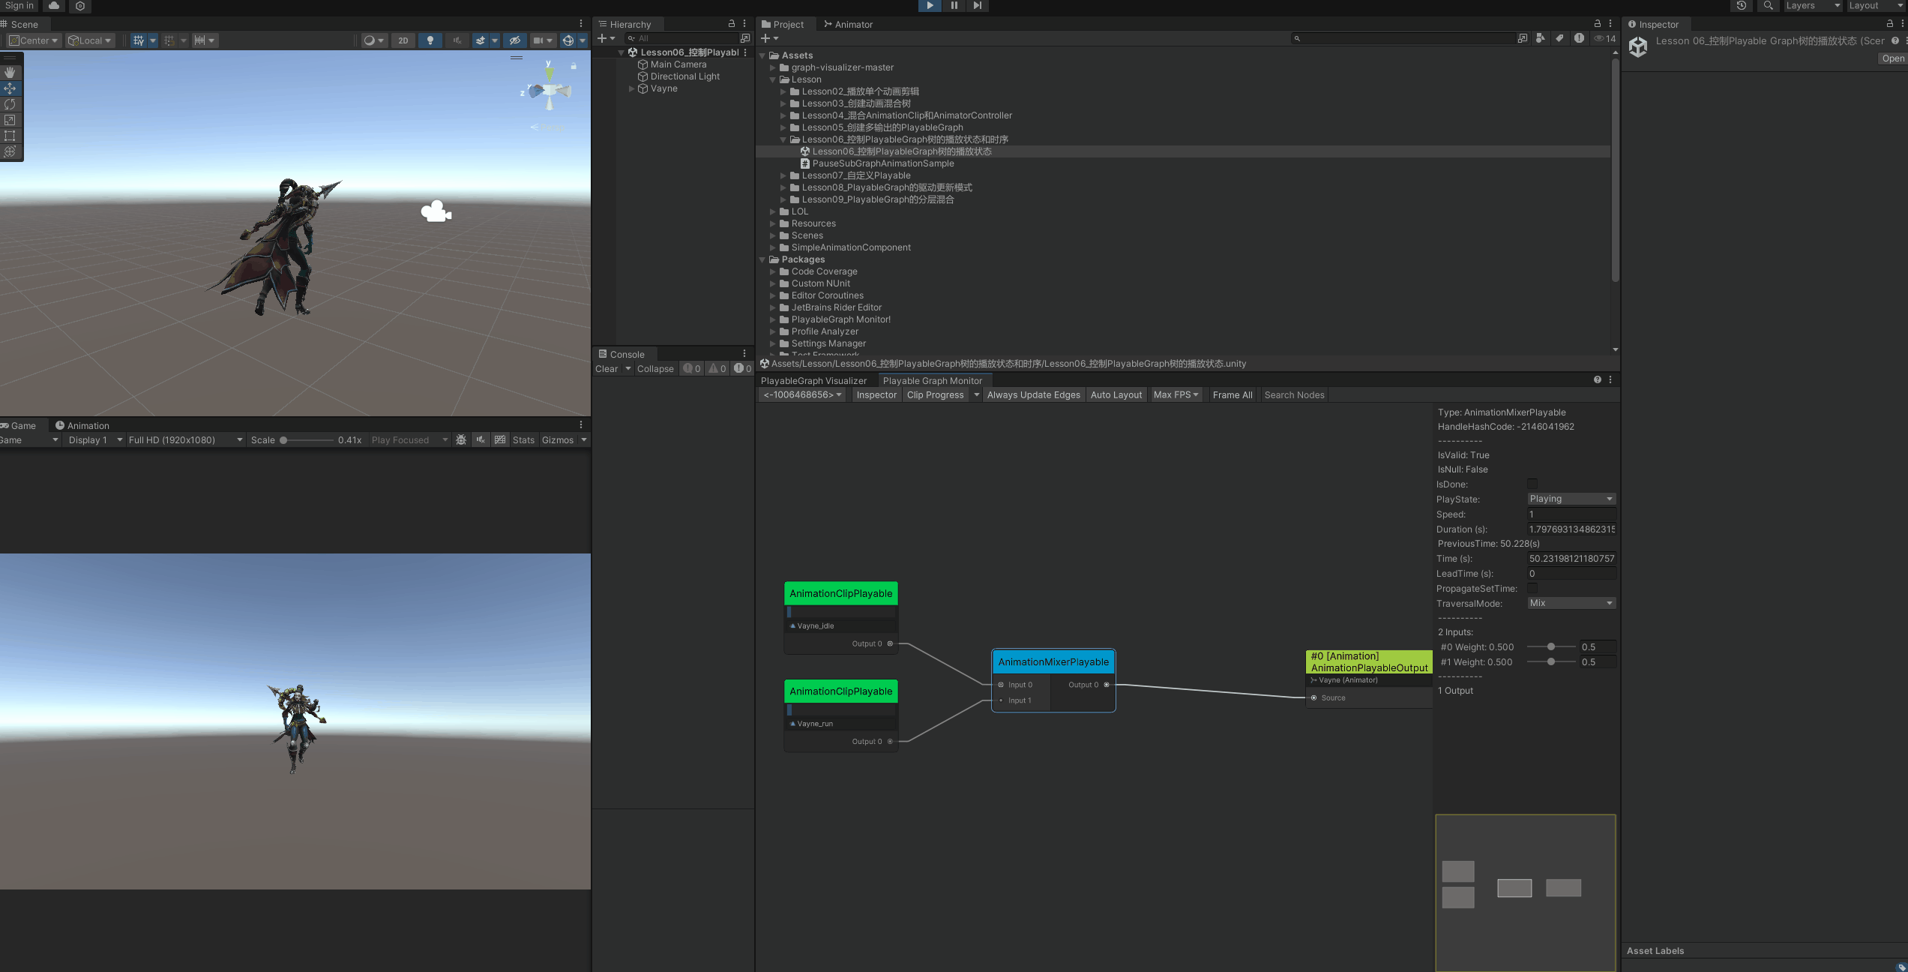The image size is (1908, 972).
Task: Switch to PlayableGraph Visualizer tab
Action: pos(813,381)
